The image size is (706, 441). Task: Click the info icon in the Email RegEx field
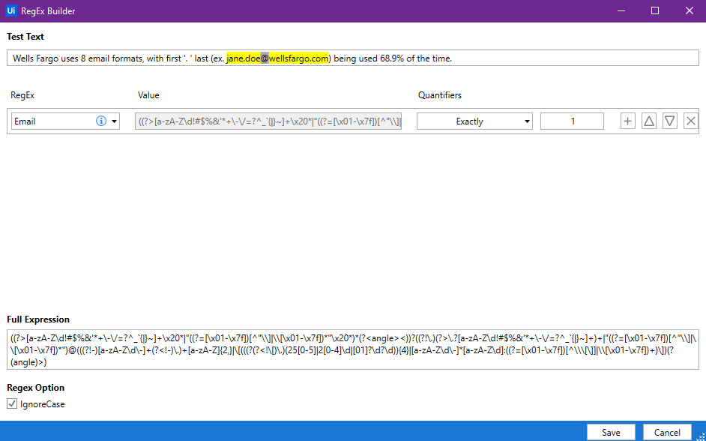(101, 121)
